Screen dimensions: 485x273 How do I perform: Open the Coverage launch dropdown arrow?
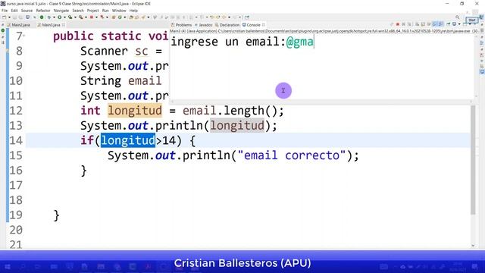pos(75,17)
